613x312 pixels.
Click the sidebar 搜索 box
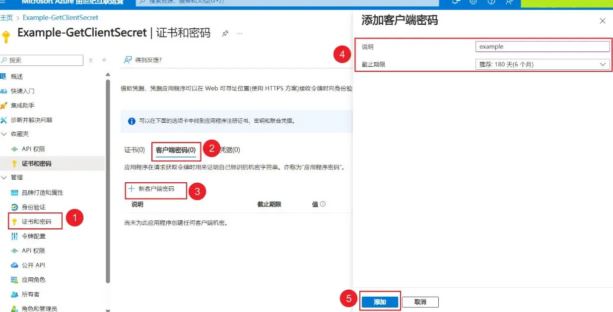(x=42, y=60)
